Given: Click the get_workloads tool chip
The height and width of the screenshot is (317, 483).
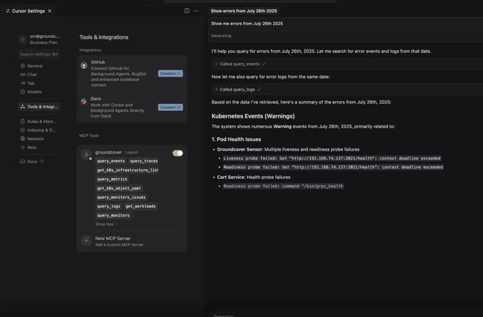Looking at the screenshot, I should (141, 206).
